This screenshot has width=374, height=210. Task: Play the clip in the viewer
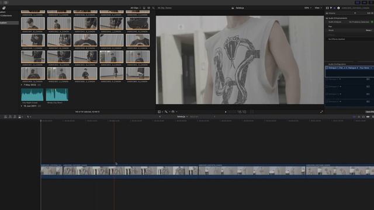click(x=226, y=112)
